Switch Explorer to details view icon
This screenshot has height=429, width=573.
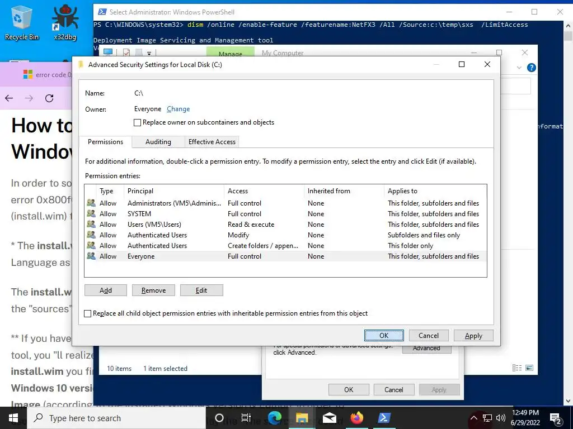517,368
